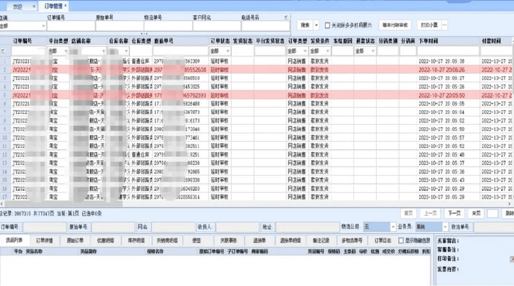Image resolution: width=514 pixels, height=286 pixels.
Task: Open 平台类型 column filter dropdown
Action: [x=66, y=51]
